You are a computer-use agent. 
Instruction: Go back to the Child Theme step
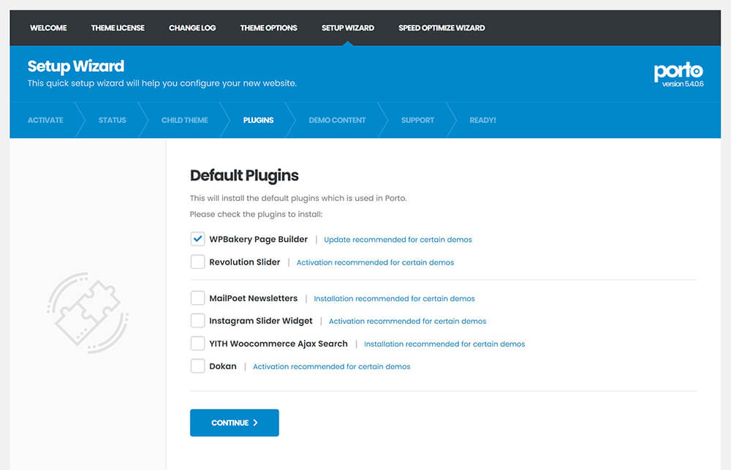click(x=184, y=120)
